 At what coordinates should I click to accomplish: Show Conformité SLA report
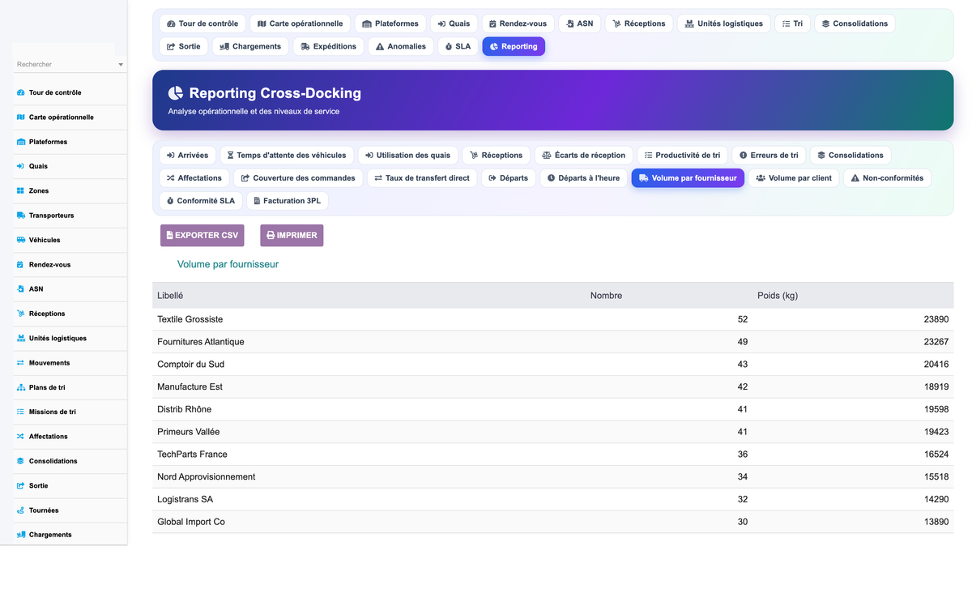coord(201,200)
